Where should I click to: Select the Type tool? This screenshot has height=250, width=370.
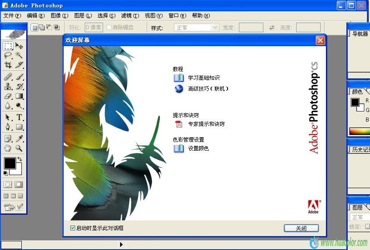pyautogui.click(x=19, y=117)
